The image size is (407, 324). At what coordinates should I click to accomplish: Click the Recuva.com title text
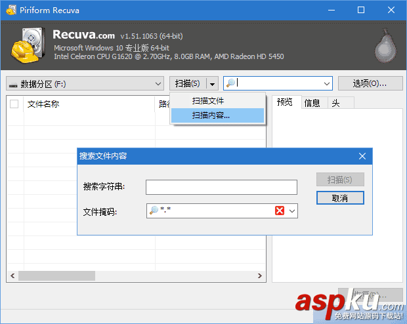[83, 35]
